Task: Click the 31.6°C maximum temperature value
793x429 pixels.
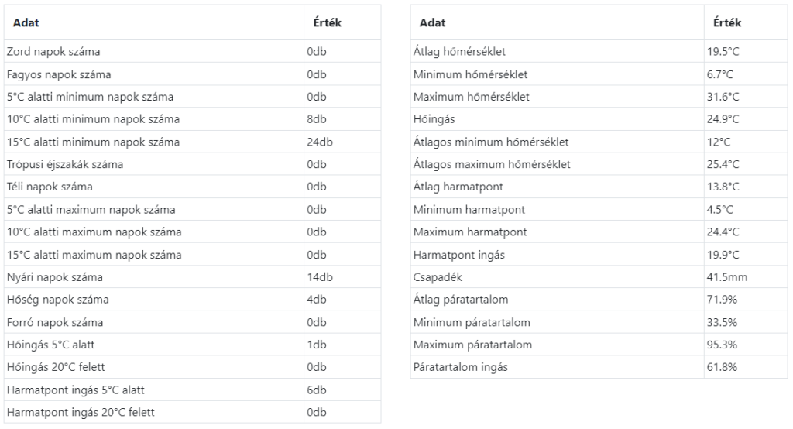Action: click(x=723, y=97)
